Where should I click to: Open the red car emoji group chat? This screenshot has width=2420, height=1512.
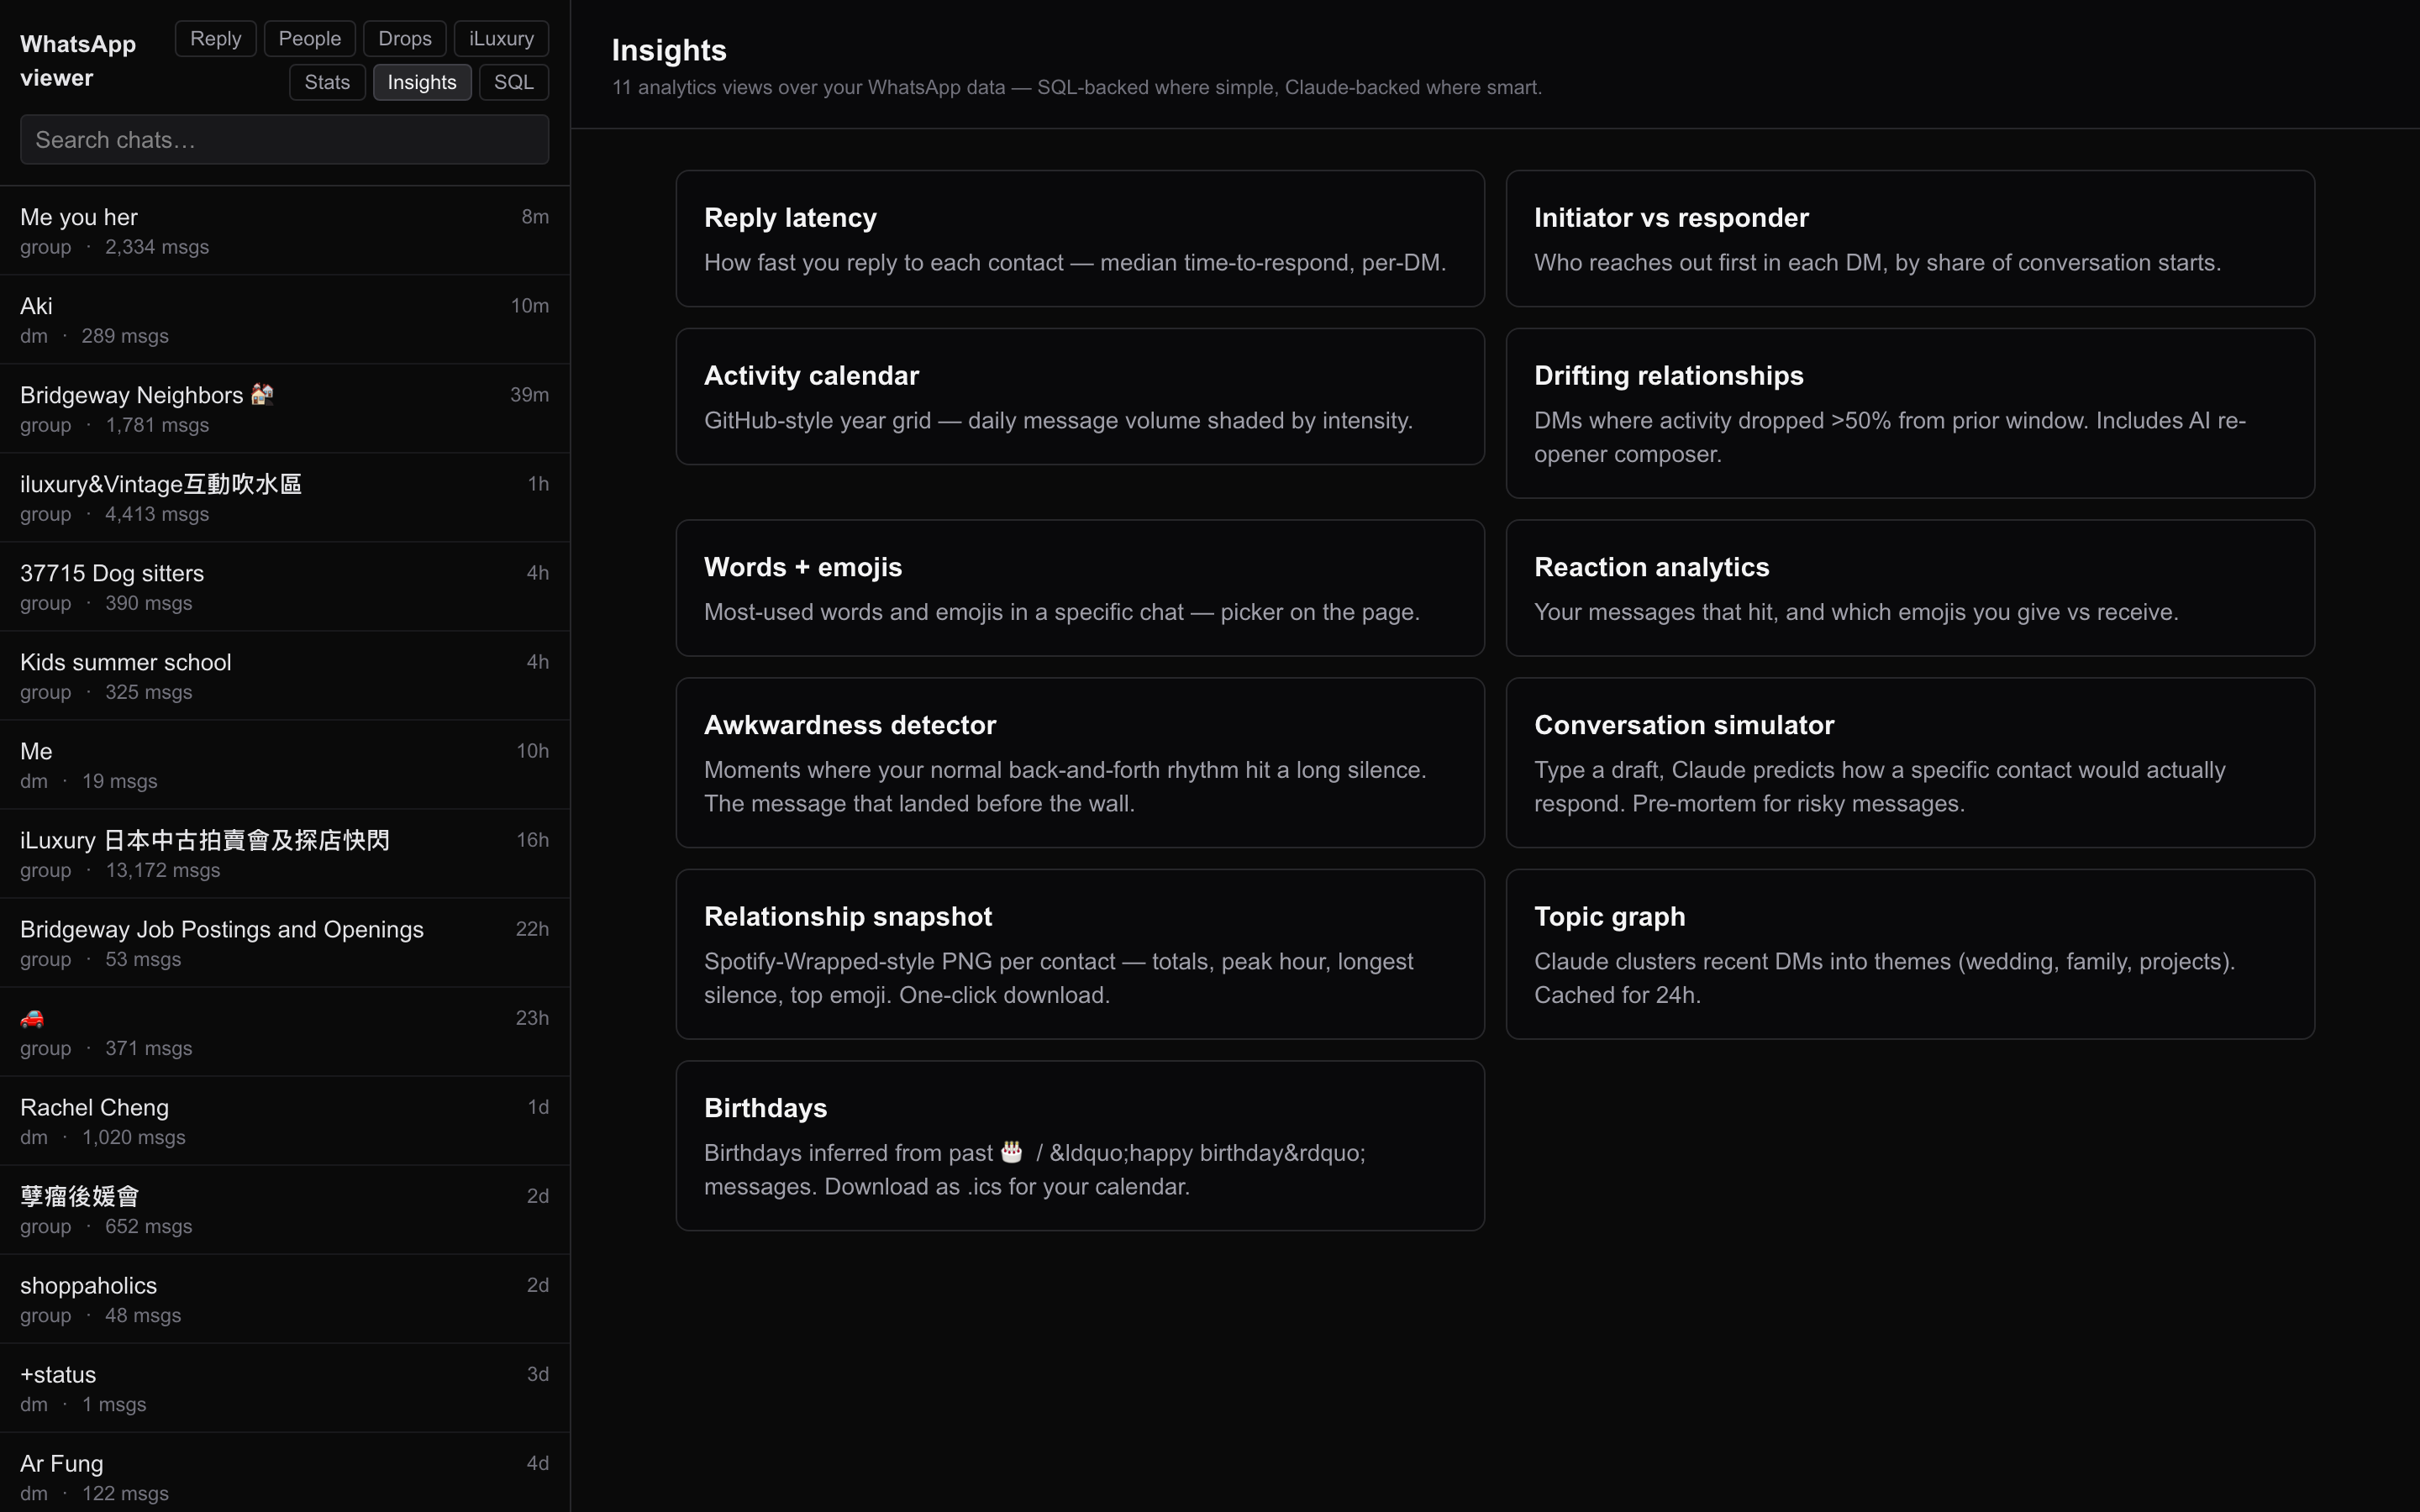pos(284,1032)
